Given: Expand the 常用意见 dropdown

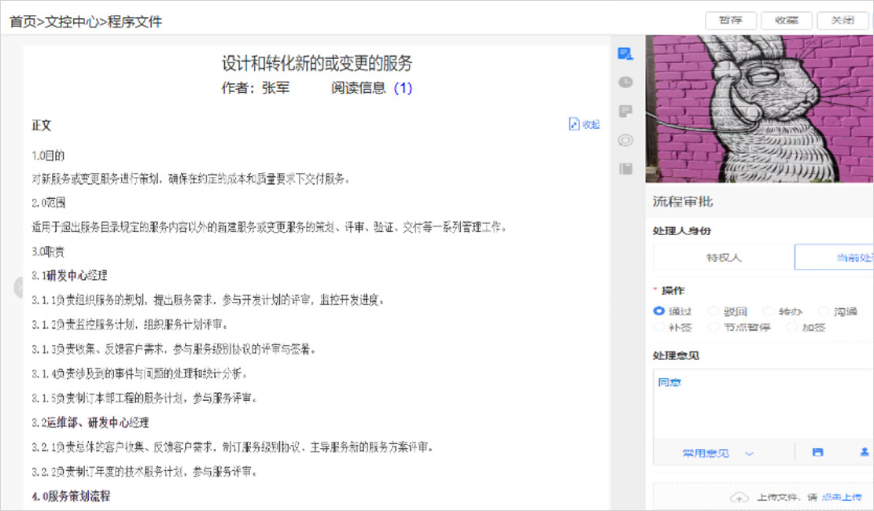Looking at the screenshot, I should (x=717, y=454).
